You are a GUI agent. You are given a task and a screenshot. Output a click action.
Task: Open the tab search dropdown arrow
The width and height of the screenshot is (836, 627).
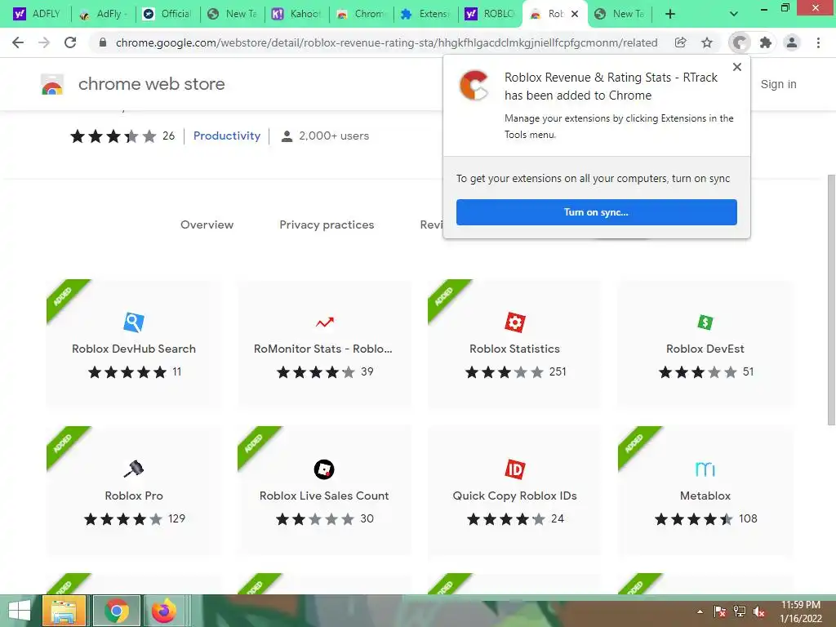pyautogui.click(x=734, y=14)
